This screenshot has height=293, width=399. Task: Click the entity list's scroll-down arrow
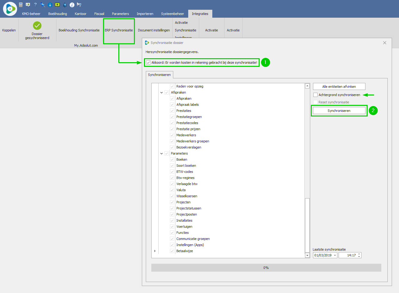coord(307,255)
